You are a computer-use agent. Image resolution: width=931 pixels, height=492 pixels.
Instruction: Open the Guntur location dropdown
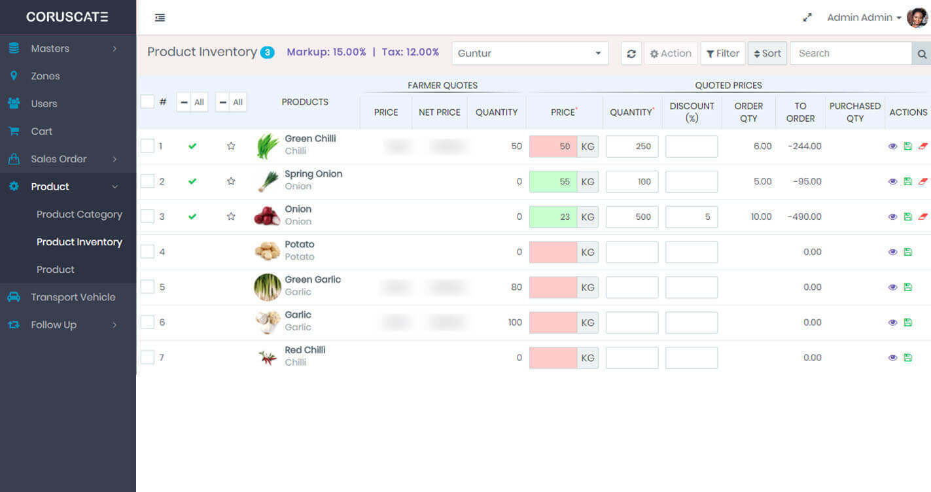529,54
